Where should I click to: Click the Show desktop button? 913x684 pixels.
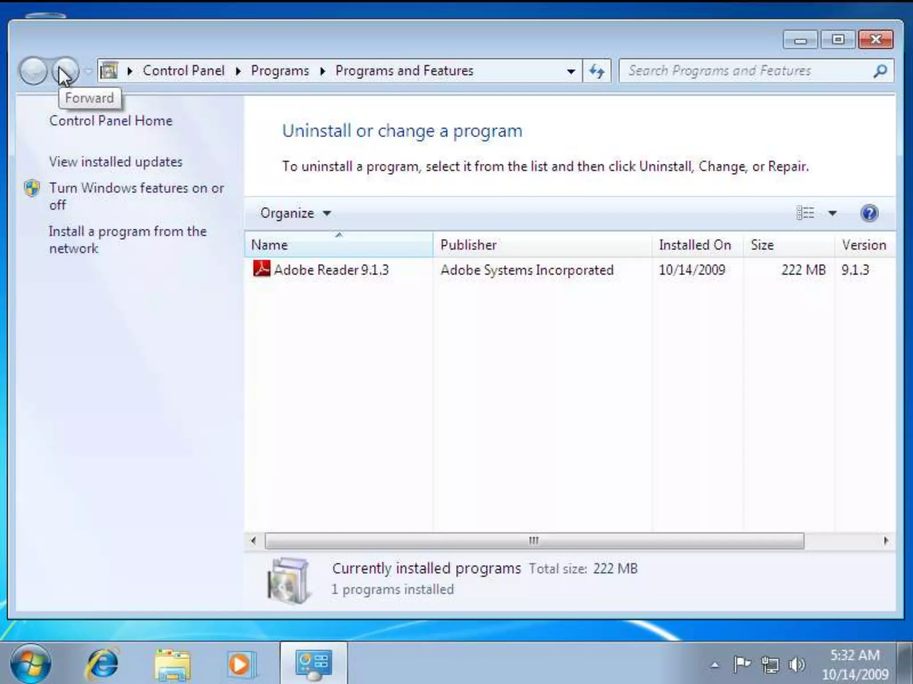pos(905,663)
